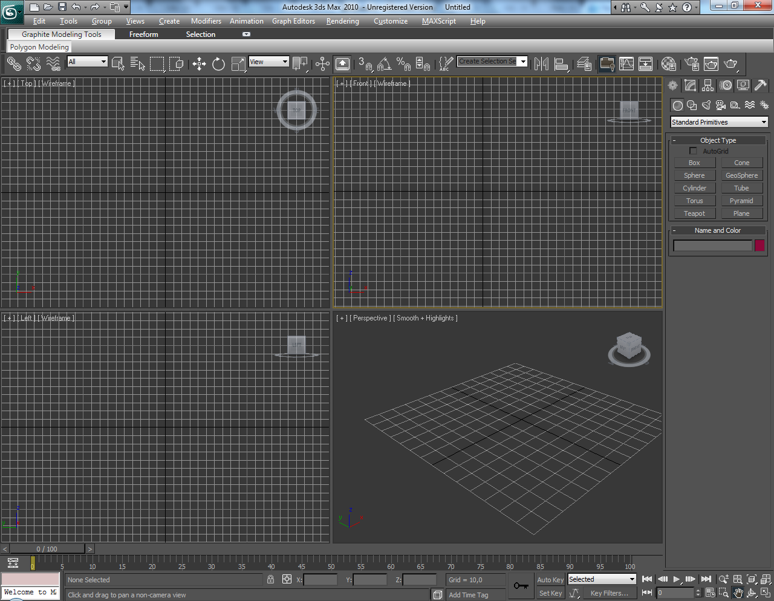Screen dimensions: 774x601
Task: Activate the Select and Rotate tool
Action: pyautogui.click(x=218, y=63)
